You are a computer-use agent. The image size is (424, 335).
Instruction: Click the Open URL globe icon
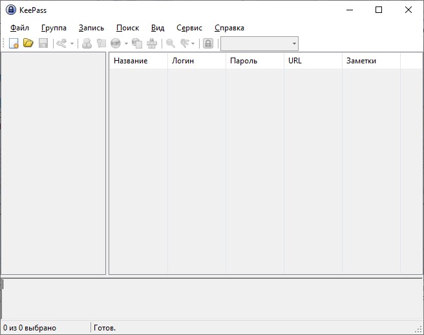[116, 43]
